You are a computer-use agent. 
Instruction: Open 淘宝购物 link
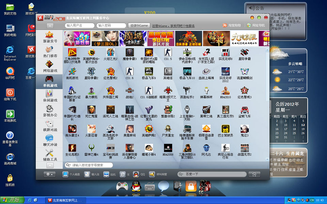[x=232, y=25]
